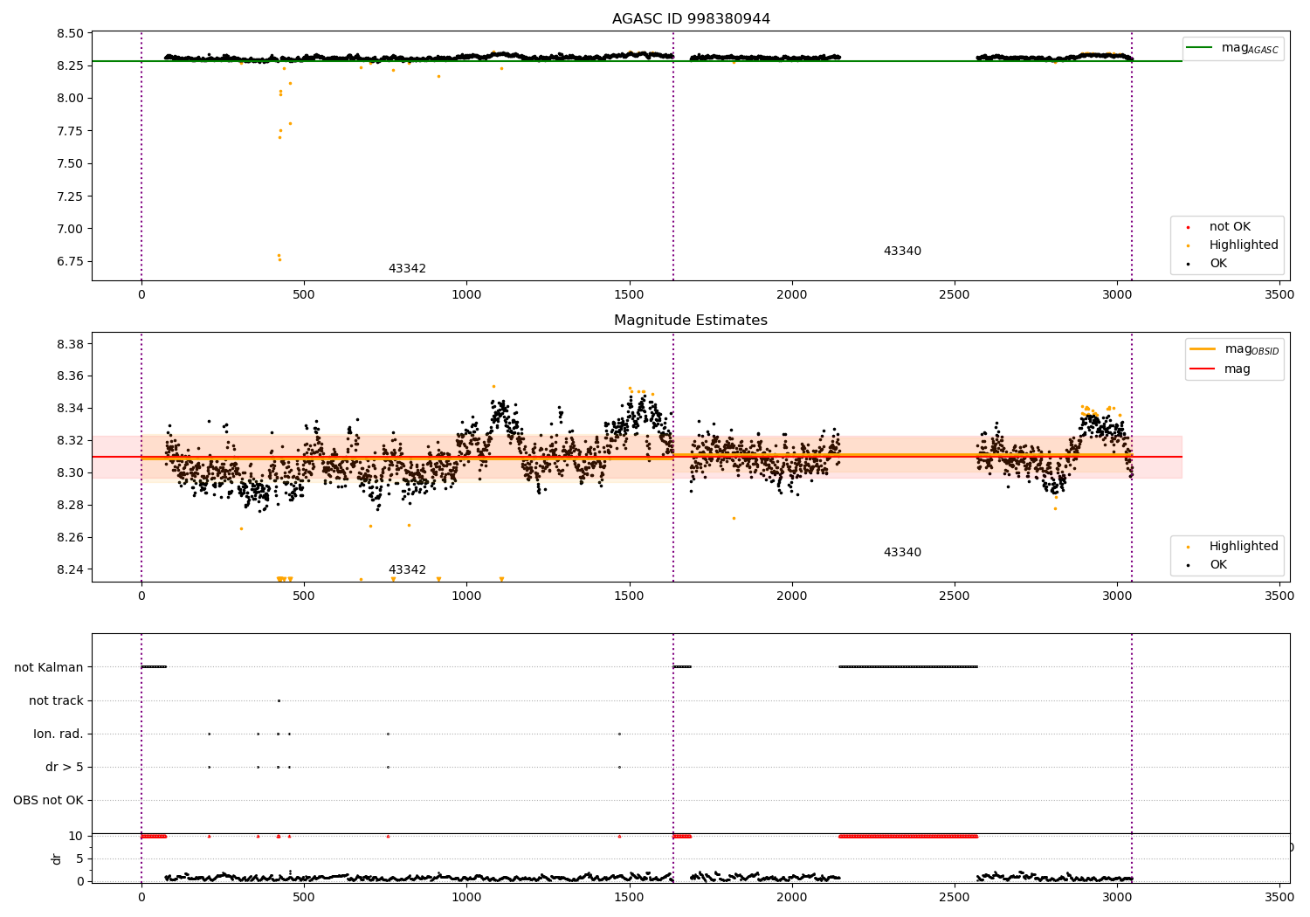
Task: Click y-axis tick 8.36
Action: click(69, 376)
